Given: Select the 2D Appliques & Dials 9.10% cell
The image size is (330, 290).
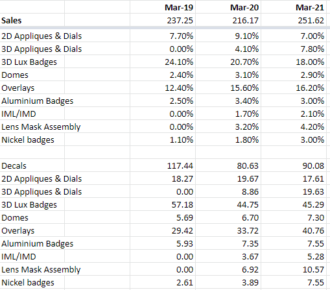Looking at the screenshot, I should point(228,36).
